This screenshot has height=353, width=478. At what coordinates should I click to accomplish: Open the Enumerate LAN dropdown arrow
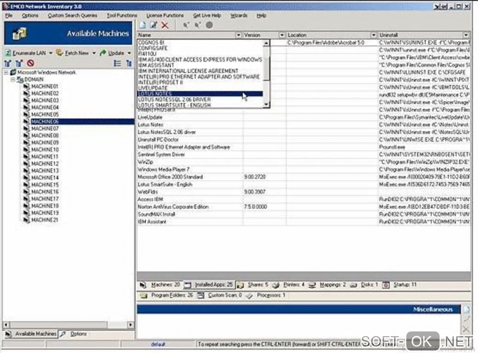(x=51, y=53)
